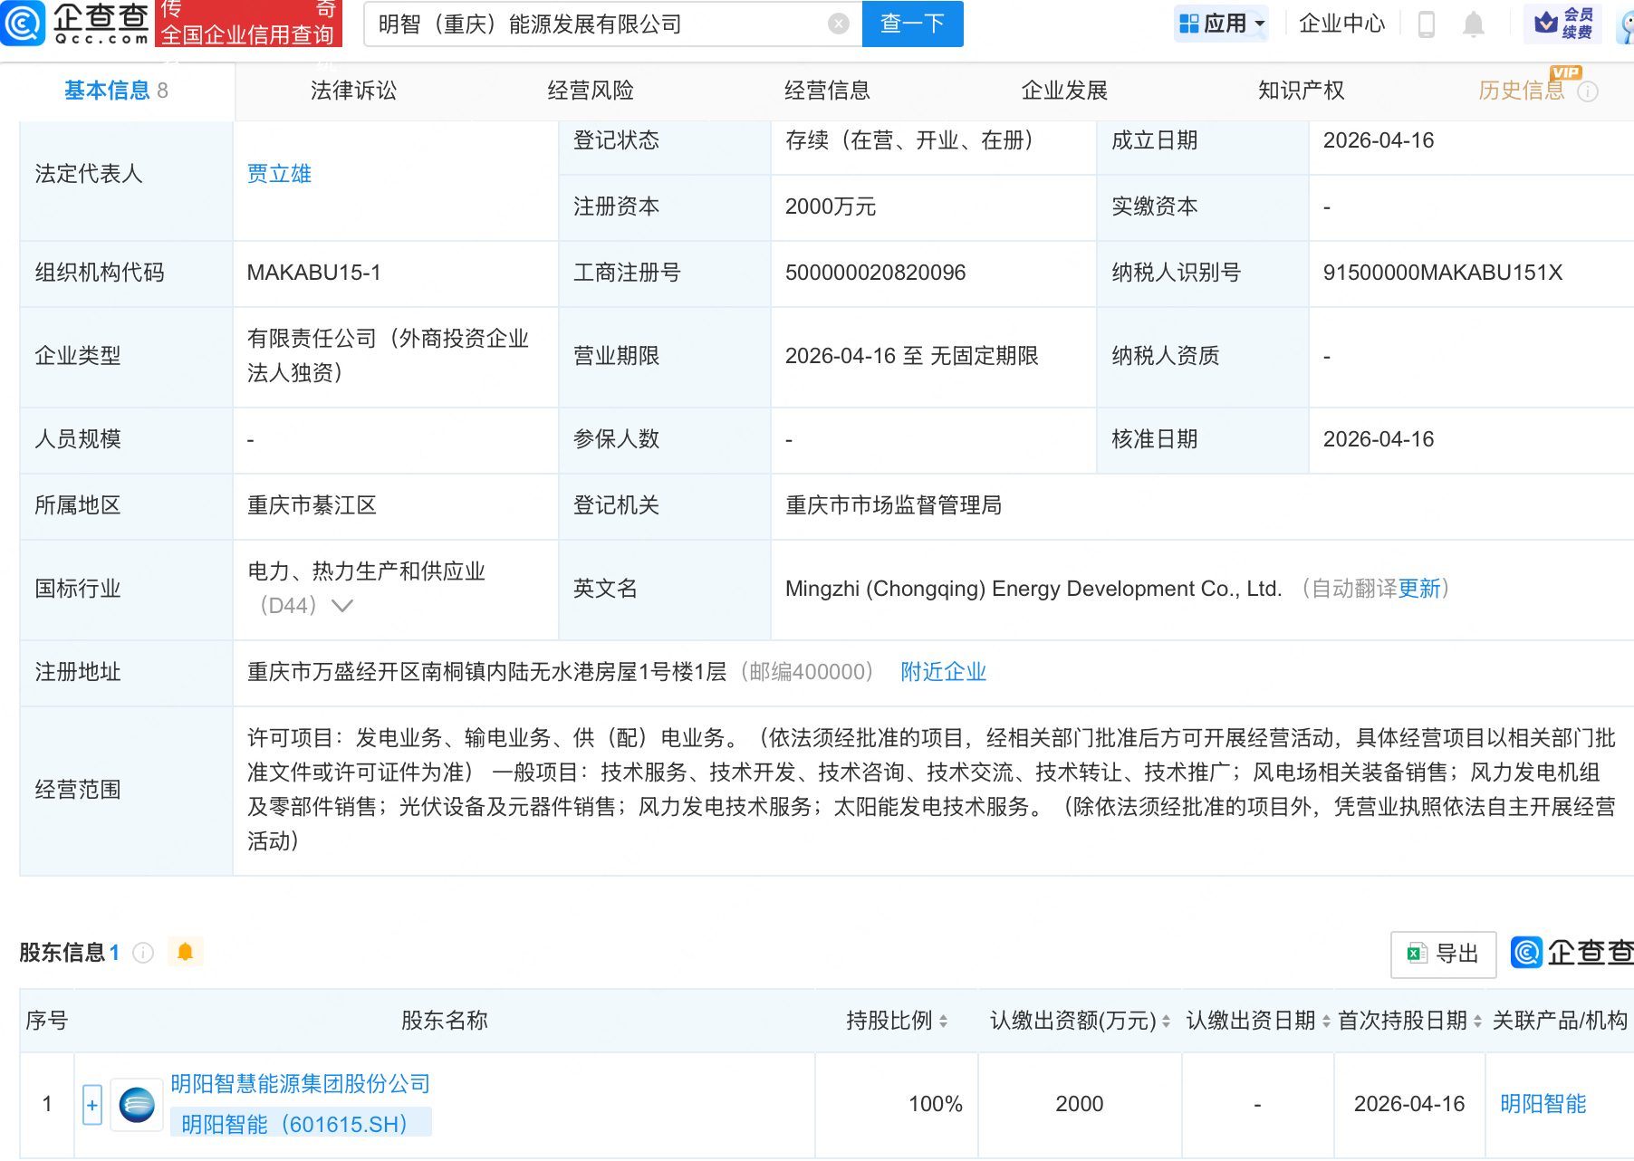Click the 明阳智慧能源 company logo

(137, 1105)
